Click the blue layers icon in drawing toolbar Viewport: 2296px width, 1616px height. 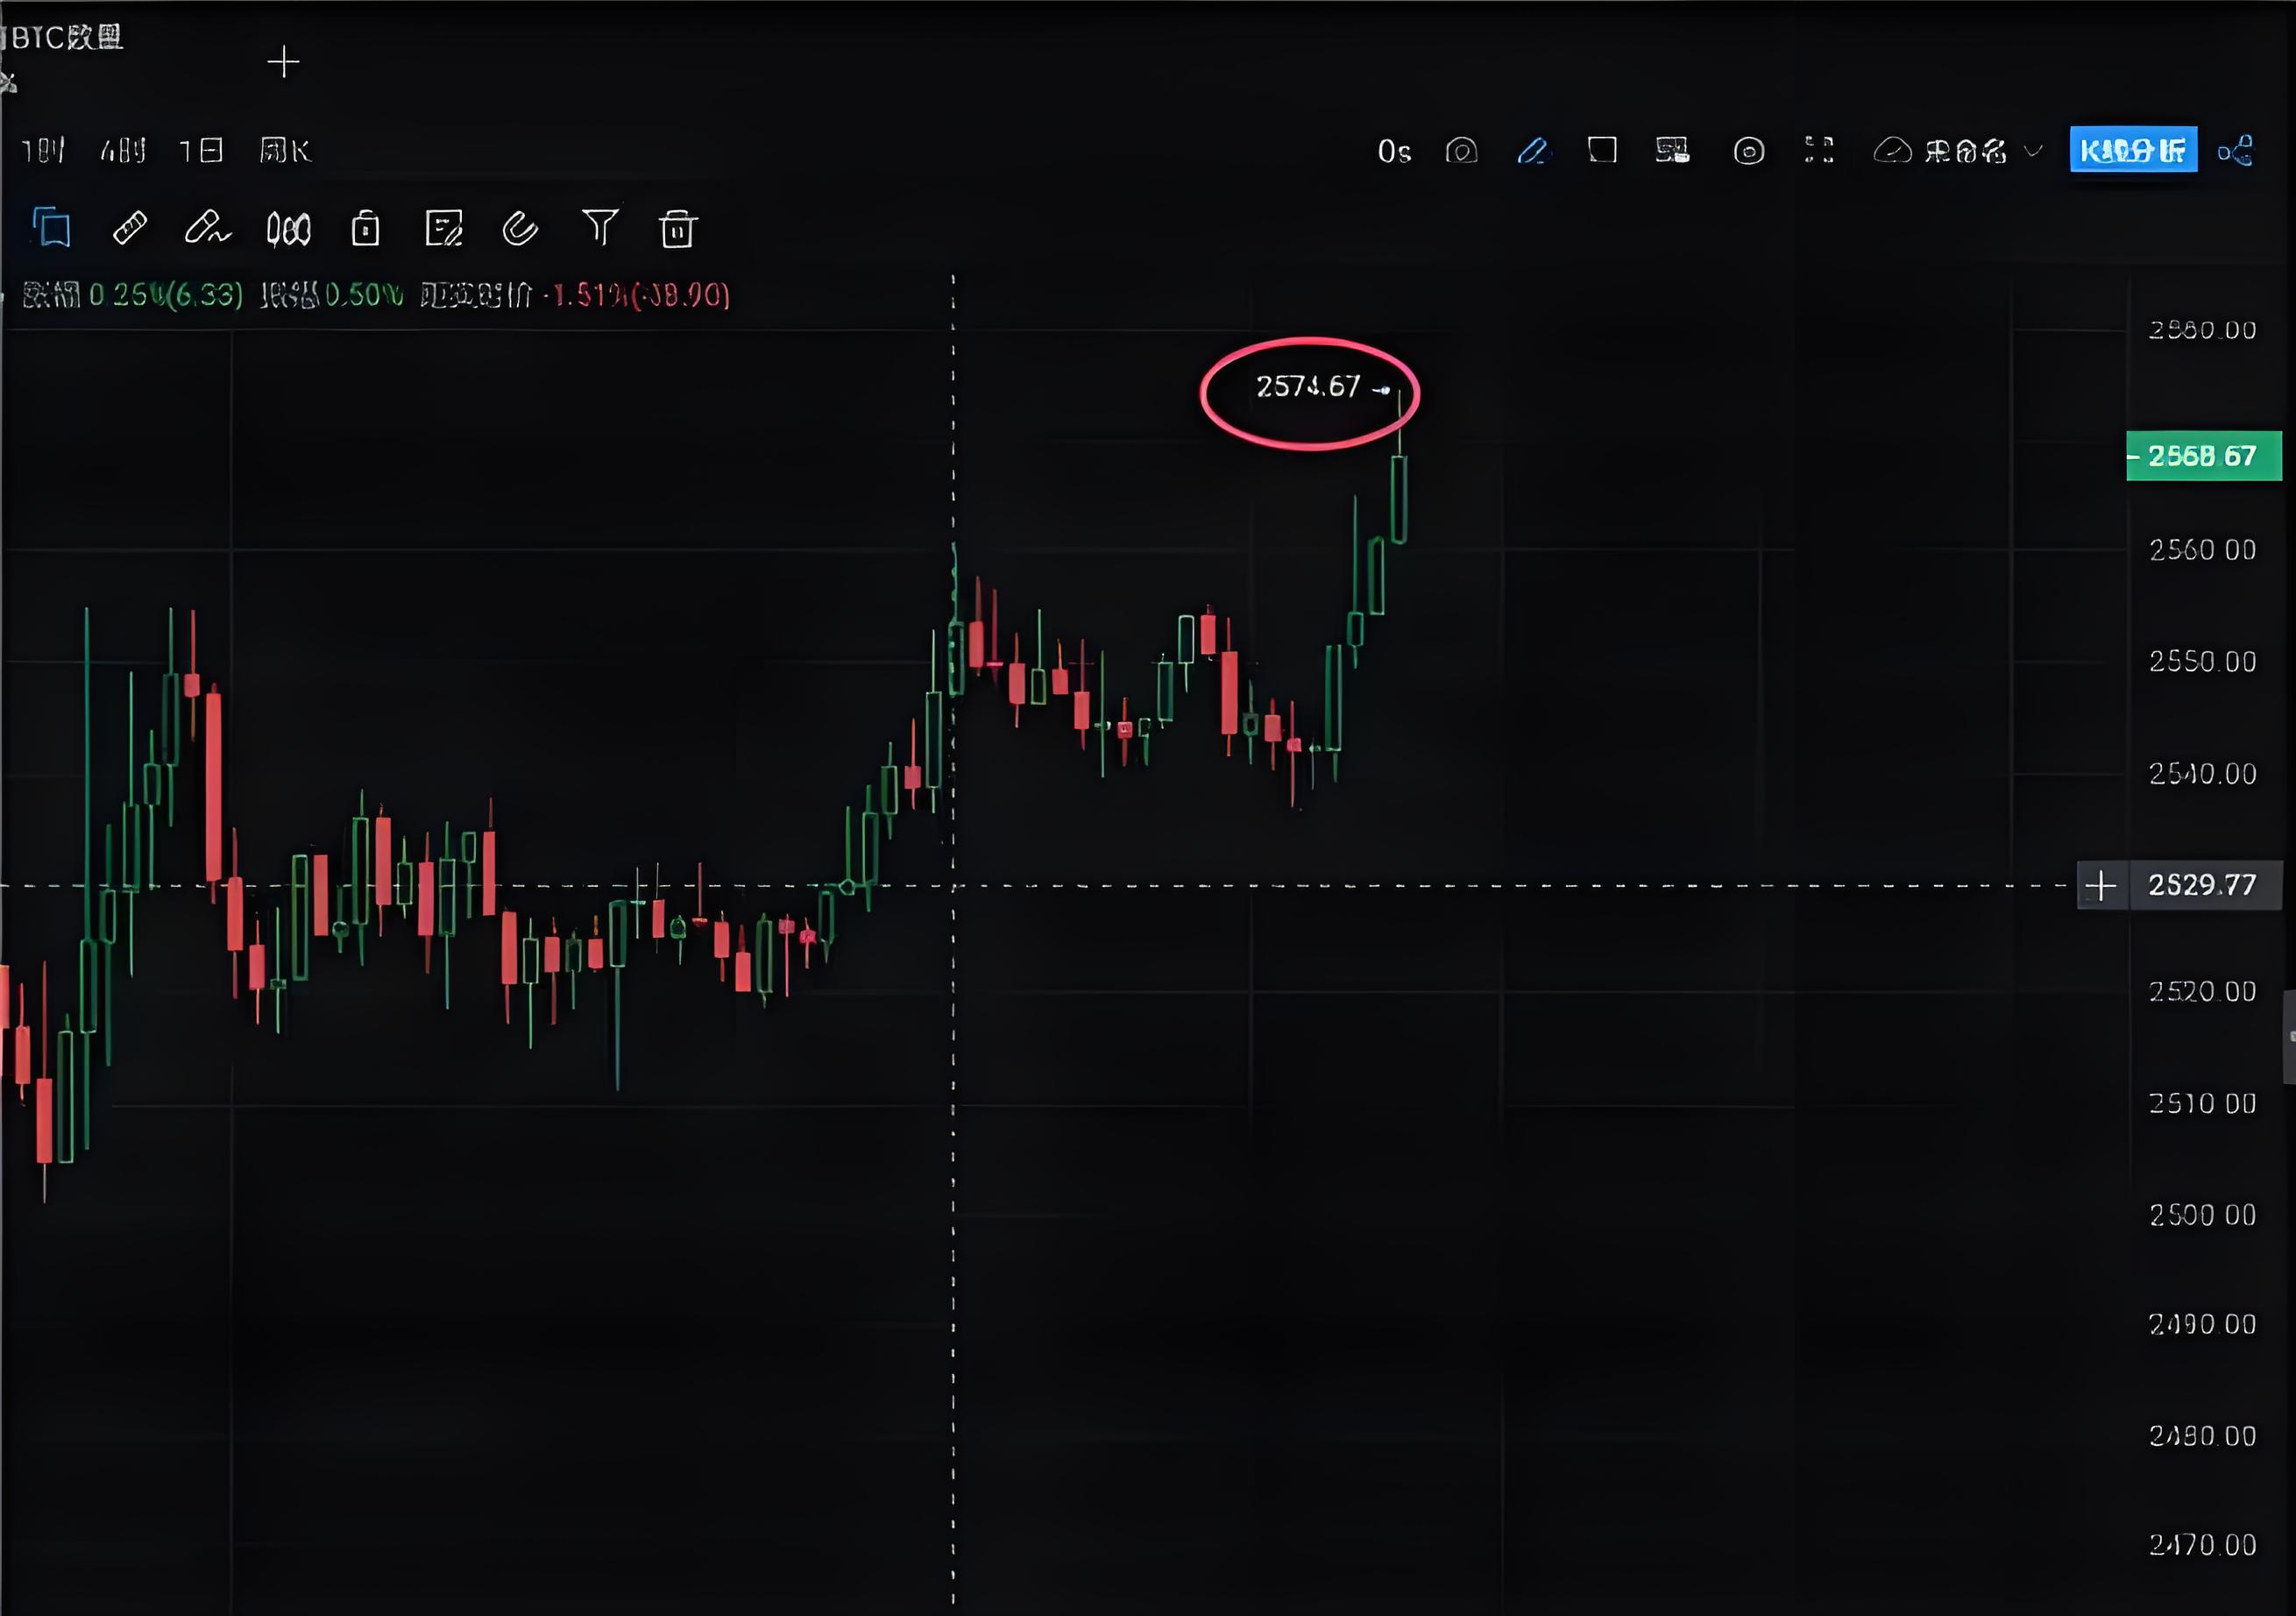click(51, 227)
